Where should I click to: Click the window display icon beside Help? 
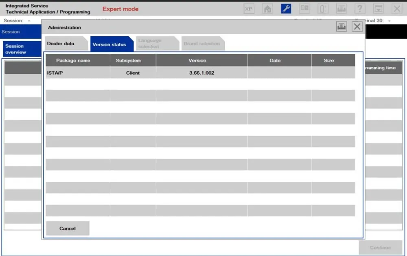point(378,8)
